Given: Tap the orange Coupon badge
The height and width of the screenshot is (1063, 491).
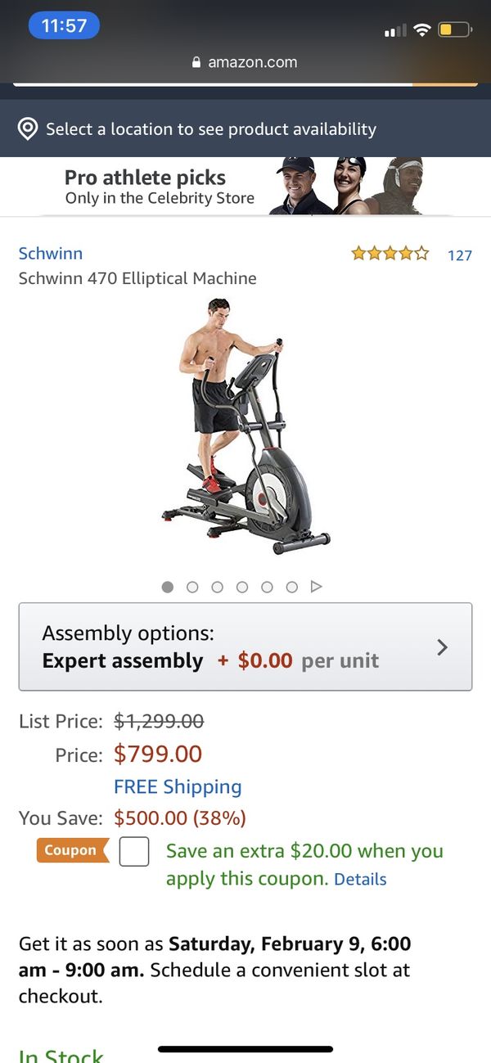Looking at the screenshot, I should 72,850.
